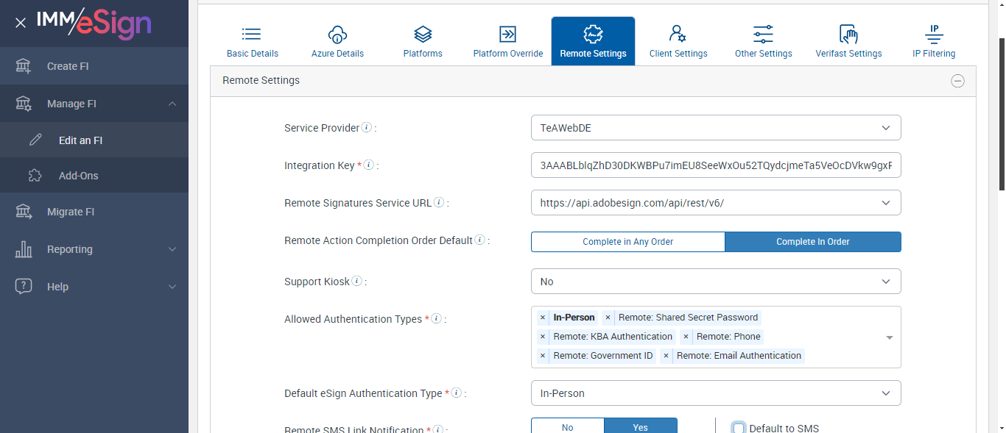Click the Reporting bar chart icon
The width and height of the screenshot is (1006, 433).
click(24, 249)
